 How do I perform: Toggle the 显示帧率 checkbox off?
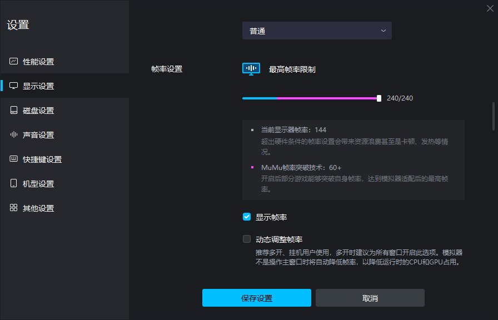click(246, 217)
